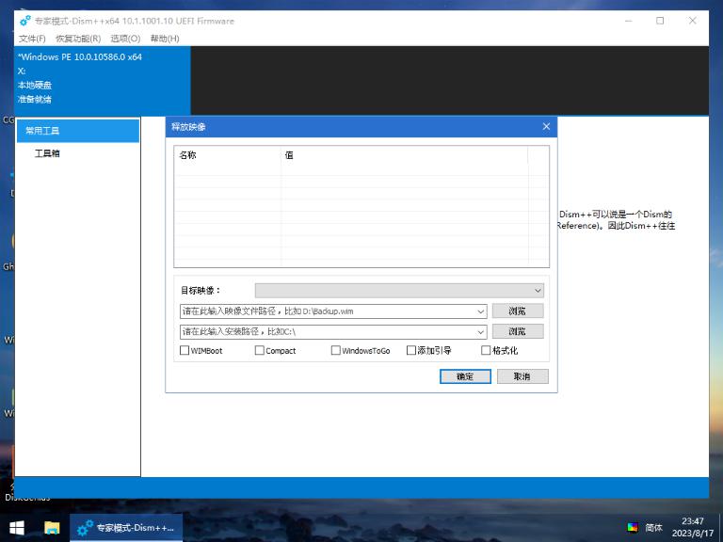Image resolution: width=723 pixels, height=542 pixels.
Task: Click the Dism++ gear icon in title bar
Action: coord(25,21)
